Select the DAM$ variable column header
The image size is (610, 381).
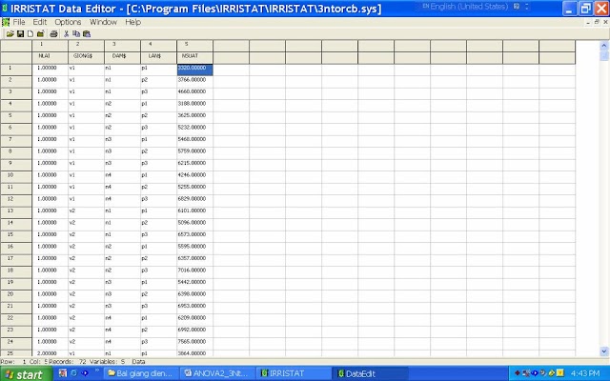[x=122, y=57]
